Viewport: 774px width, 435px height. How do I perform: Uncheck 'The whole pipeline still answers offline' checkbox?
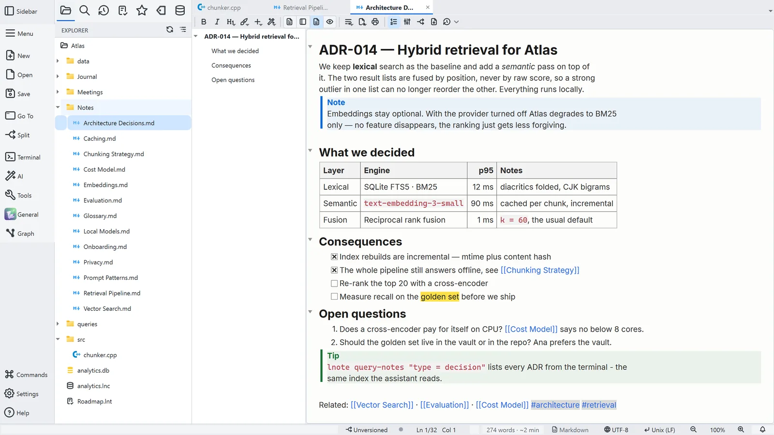click(x=334, y=270)
